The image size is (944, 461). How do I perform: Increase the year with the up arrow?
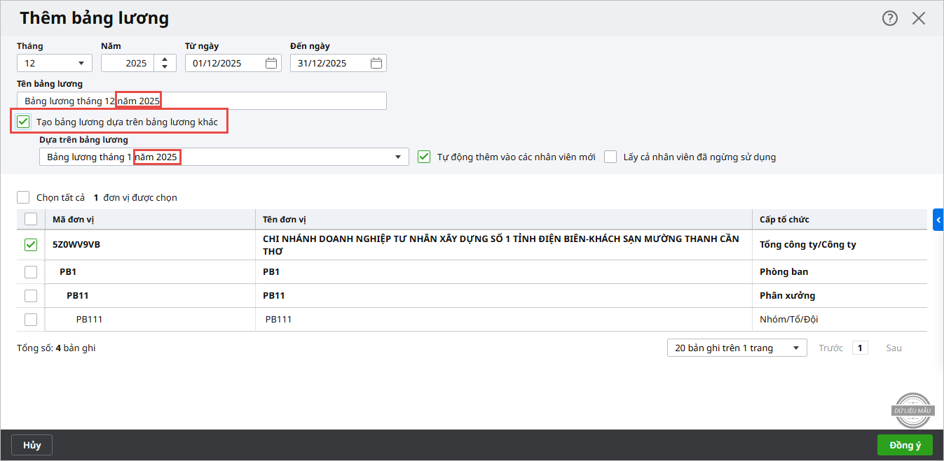pos(165,59)
